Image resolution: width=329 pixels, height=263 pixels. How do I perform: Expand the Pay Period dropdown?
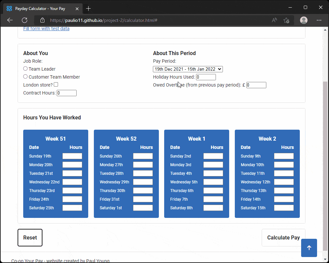pos(188,69)
